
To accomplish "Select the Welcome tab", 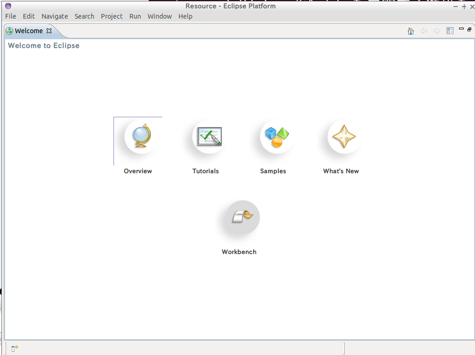I will coord(29,31).
